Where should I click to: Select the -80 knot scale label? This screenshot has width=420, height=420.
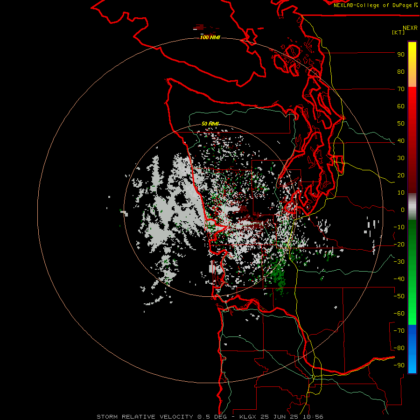coord(399,348)
